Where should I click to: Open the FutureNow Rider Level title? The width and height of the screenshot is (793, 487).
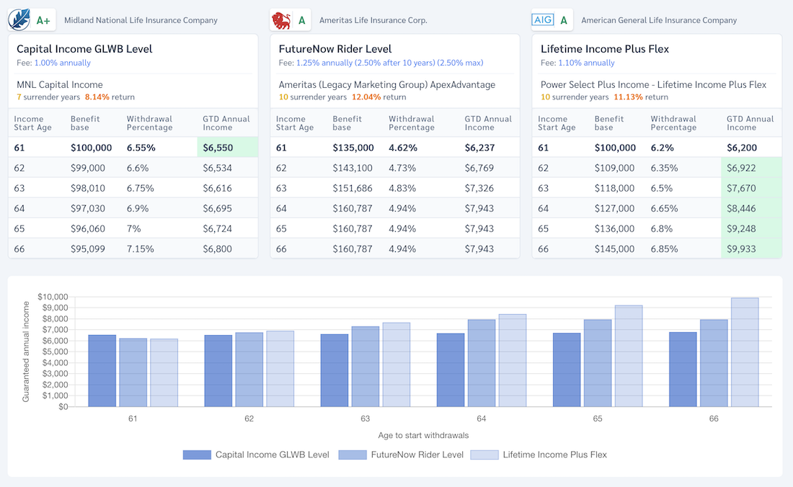pyautogui.click(x=335, y=49)
